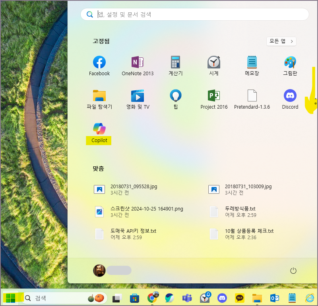The width and height of the screenshot is (318, 306).
Task: Open the Facebook pinned app
Action: 99,66
